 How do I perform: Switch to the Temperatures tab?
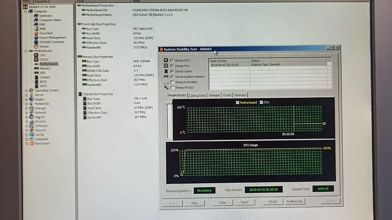click(x=176, y=95)
